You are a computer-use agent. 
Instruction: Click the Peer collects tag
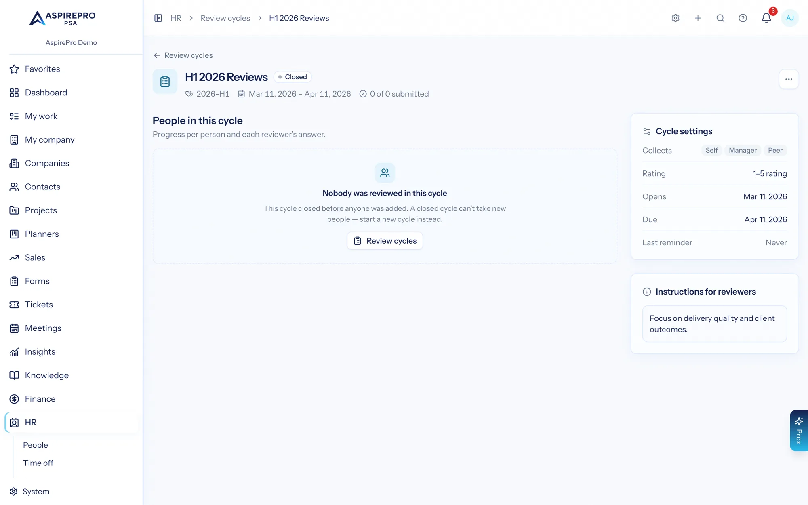pyautogui.click(x=775, y=150)
